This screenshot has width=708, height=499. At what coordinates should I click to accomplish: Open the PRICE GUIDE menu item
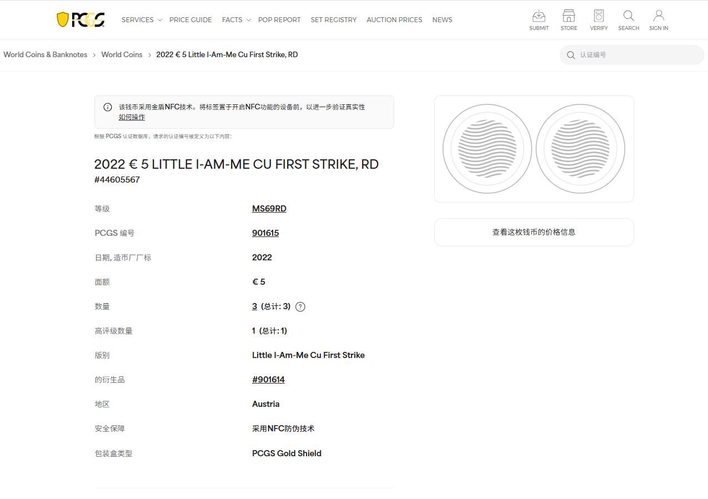click(190, 19)
